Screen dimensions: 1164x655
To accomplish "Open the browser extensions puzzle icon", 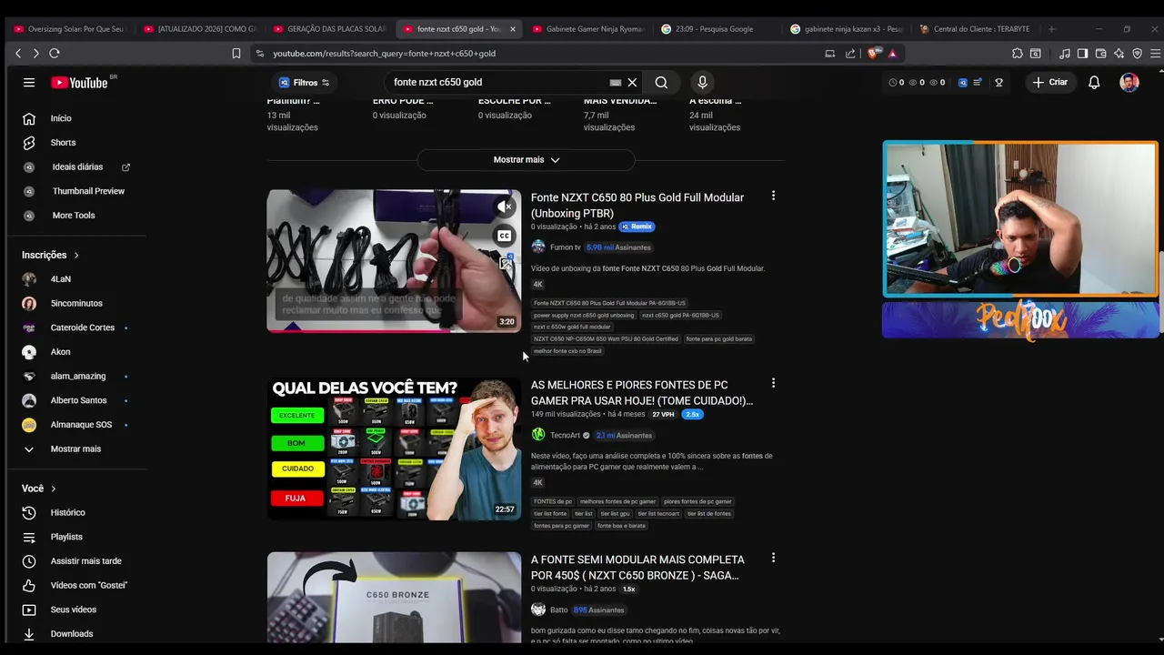I will pos(1018,54).
